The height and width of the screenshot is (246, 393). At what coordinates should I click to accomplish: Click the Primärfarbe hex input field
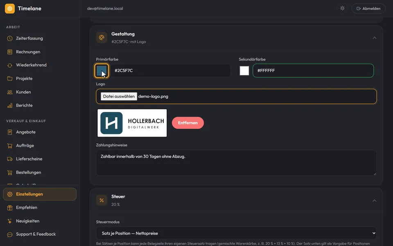(x=170, y=71)
